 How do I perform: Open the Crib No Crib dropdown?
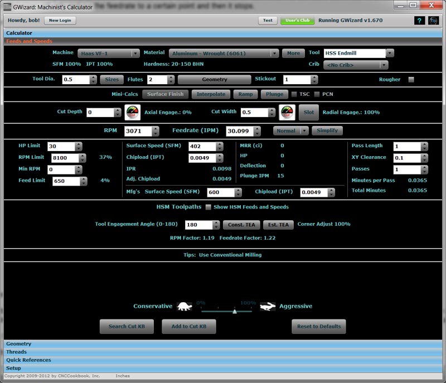coord(356,65)
